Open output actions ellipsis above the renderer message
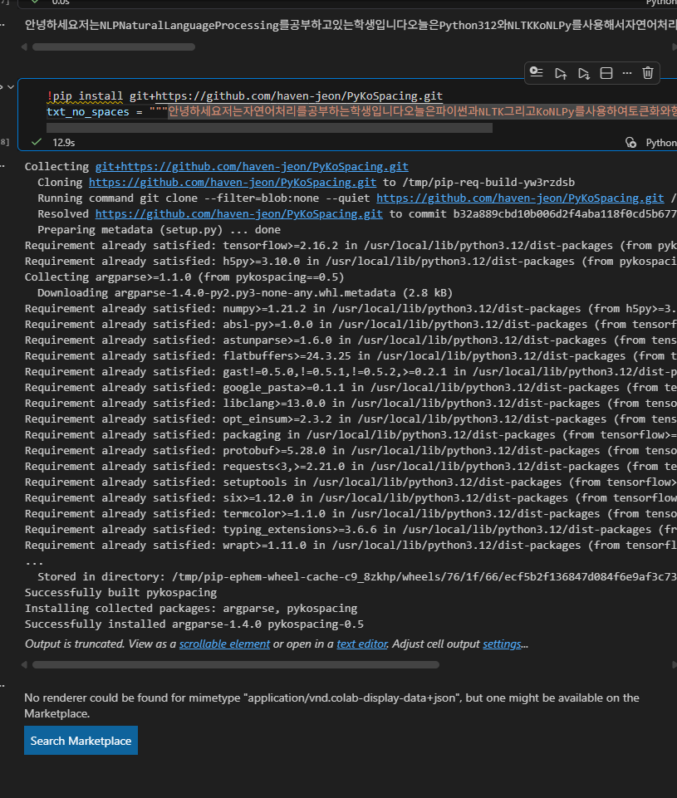Image resolution: width=677 pixels, height=798 pixels. tap(3, 686)
